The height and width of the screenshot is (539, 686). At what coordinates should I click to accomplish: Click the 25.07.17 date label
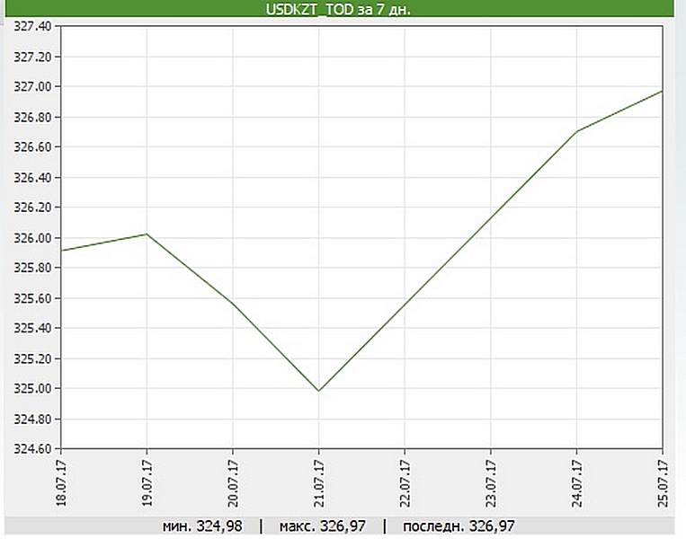click(662, 485)
